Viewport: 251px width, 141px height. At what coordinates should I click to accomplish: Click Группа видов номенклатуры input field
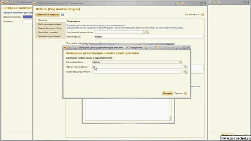click(119, 32)
